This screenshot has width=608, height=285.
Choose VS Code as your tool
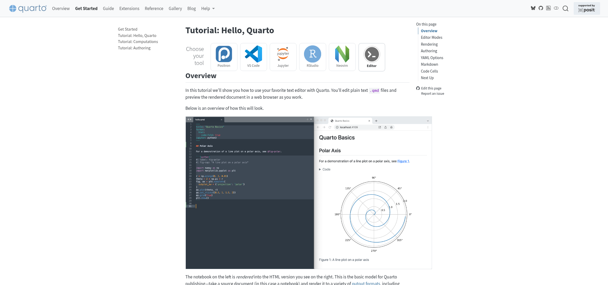click(x=253, y=57)
